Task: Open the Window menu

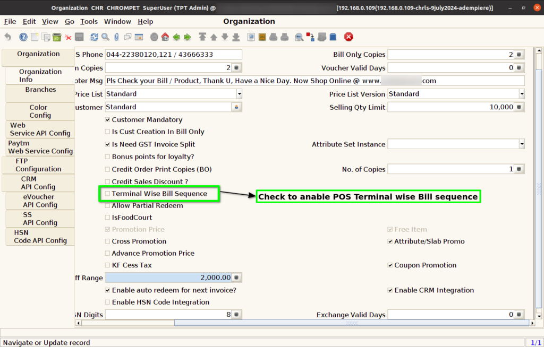Action: point(117,22)
